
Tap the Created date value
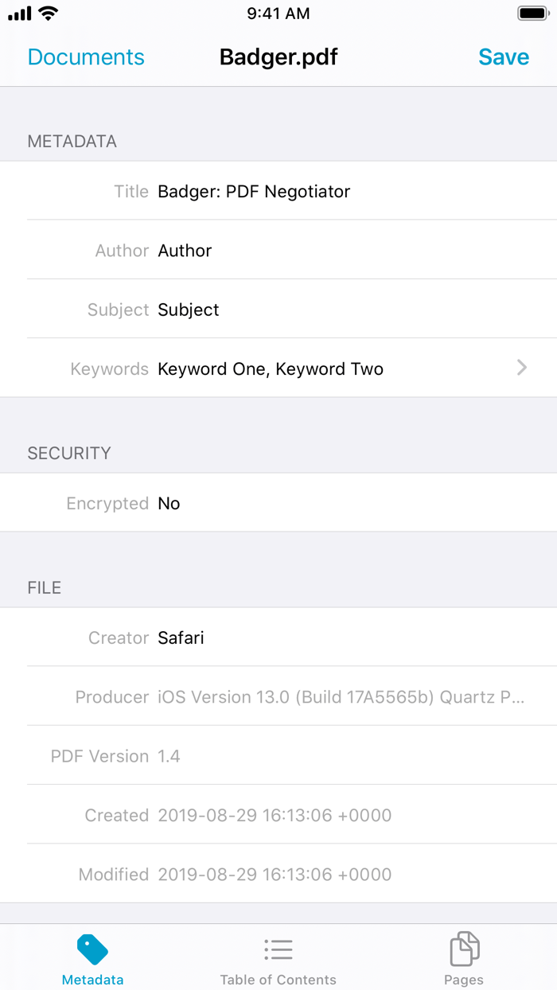click(275, 816)
